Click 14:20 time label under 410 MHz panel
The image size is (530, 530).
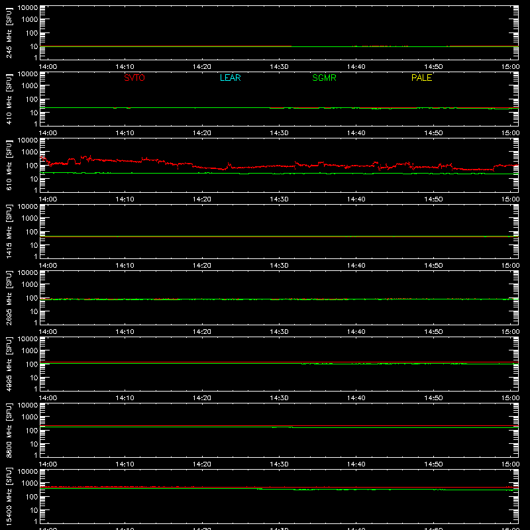[202, 133]
